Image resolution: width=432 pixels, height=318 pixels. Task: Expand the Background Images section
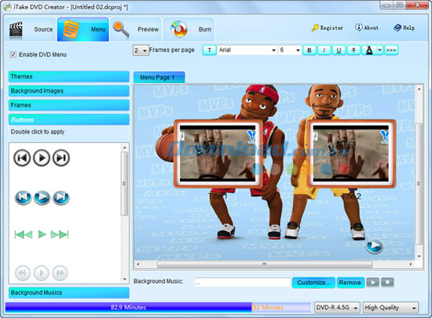point(69,91)
